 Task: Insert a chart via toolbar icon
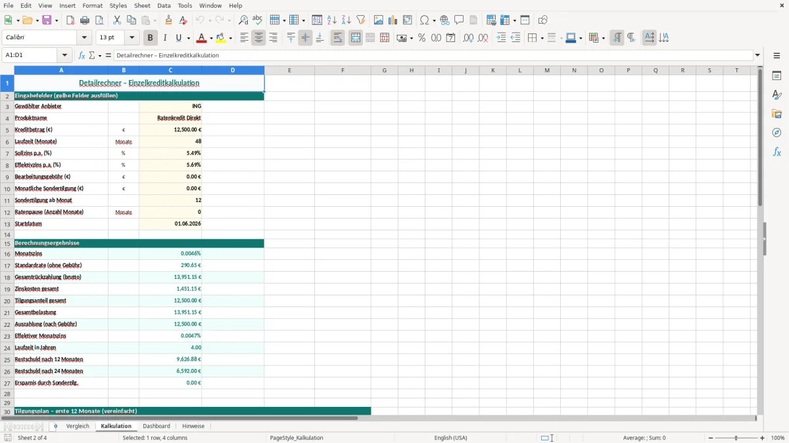click(x=393, y=20)
